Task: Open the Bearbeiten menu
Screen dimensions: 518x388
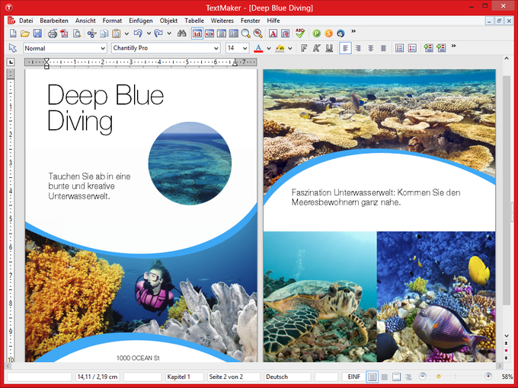Action: pyautogui.click(x=54, y=21)
